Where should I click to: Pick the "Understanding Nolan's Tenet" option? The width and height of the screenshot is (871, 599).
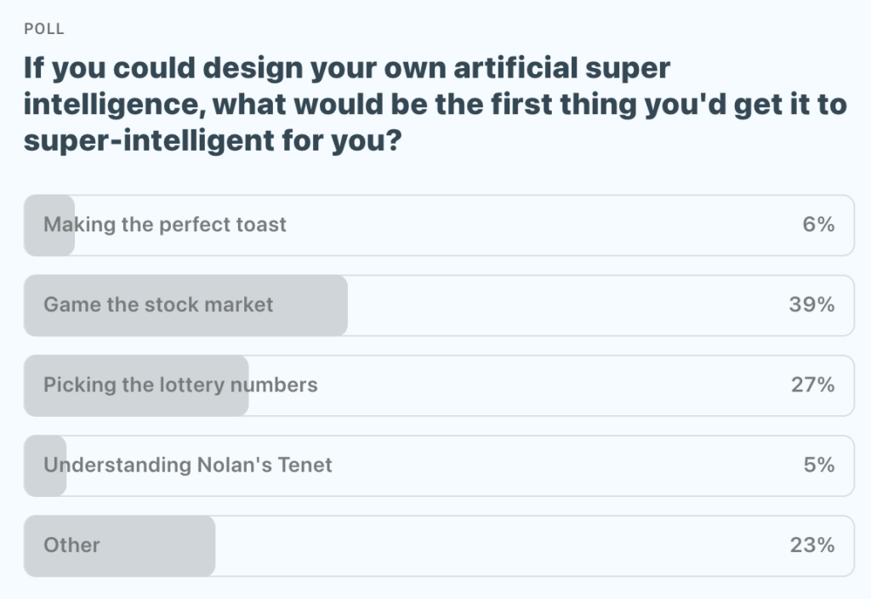coord(188,465)
